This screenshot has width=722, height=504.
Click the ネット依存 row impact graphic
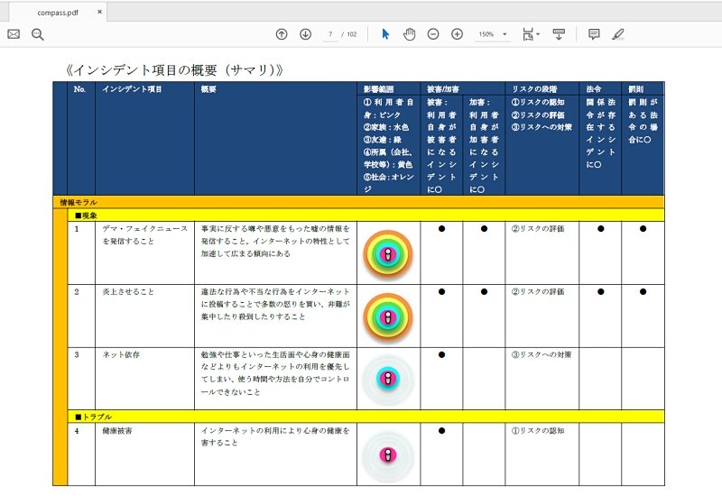[x=387, y=380]
